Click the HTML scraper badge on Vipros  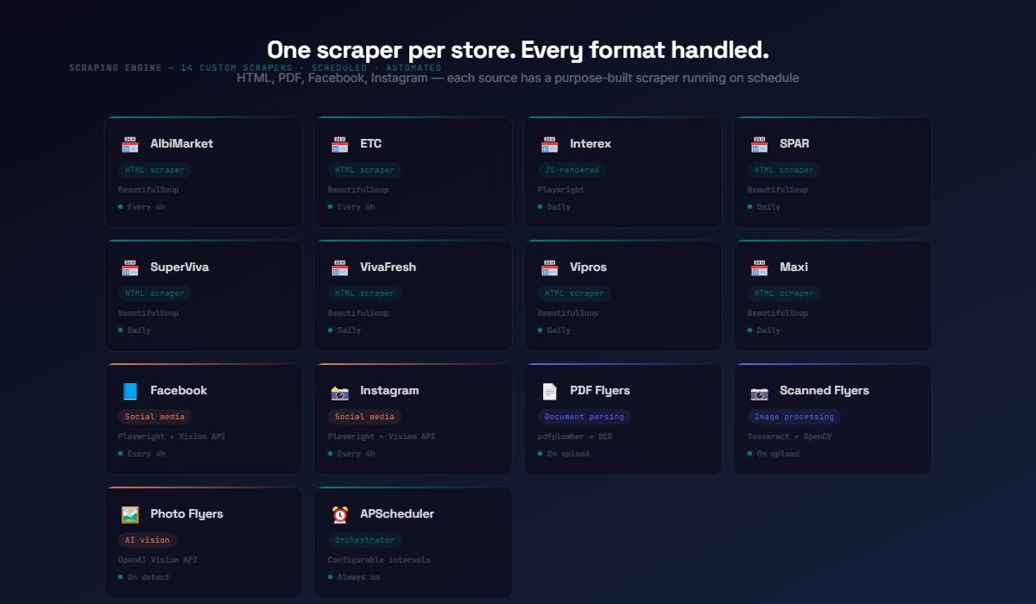[574, 293]
